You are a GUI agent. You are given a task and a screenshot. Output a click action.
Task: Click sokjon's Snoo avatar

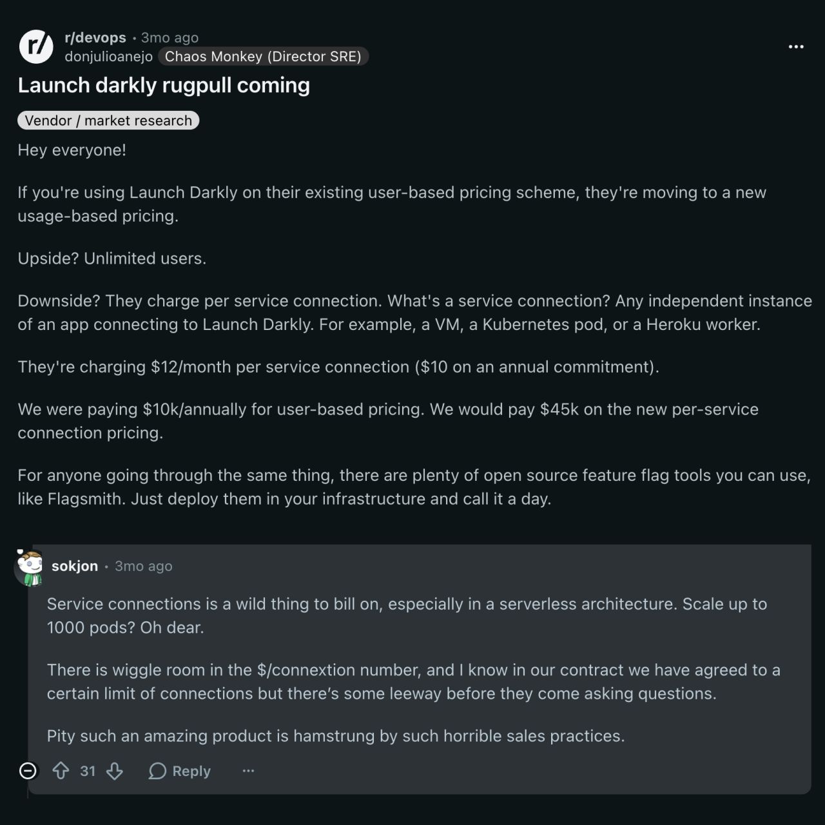coord(30,567)
